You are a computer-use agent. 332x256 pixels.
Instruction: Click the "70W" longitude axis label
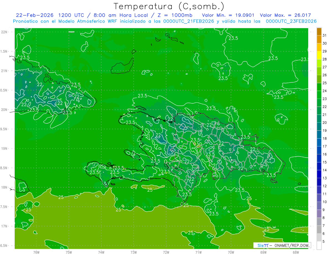pyautogui.click(x=231, y=252)
